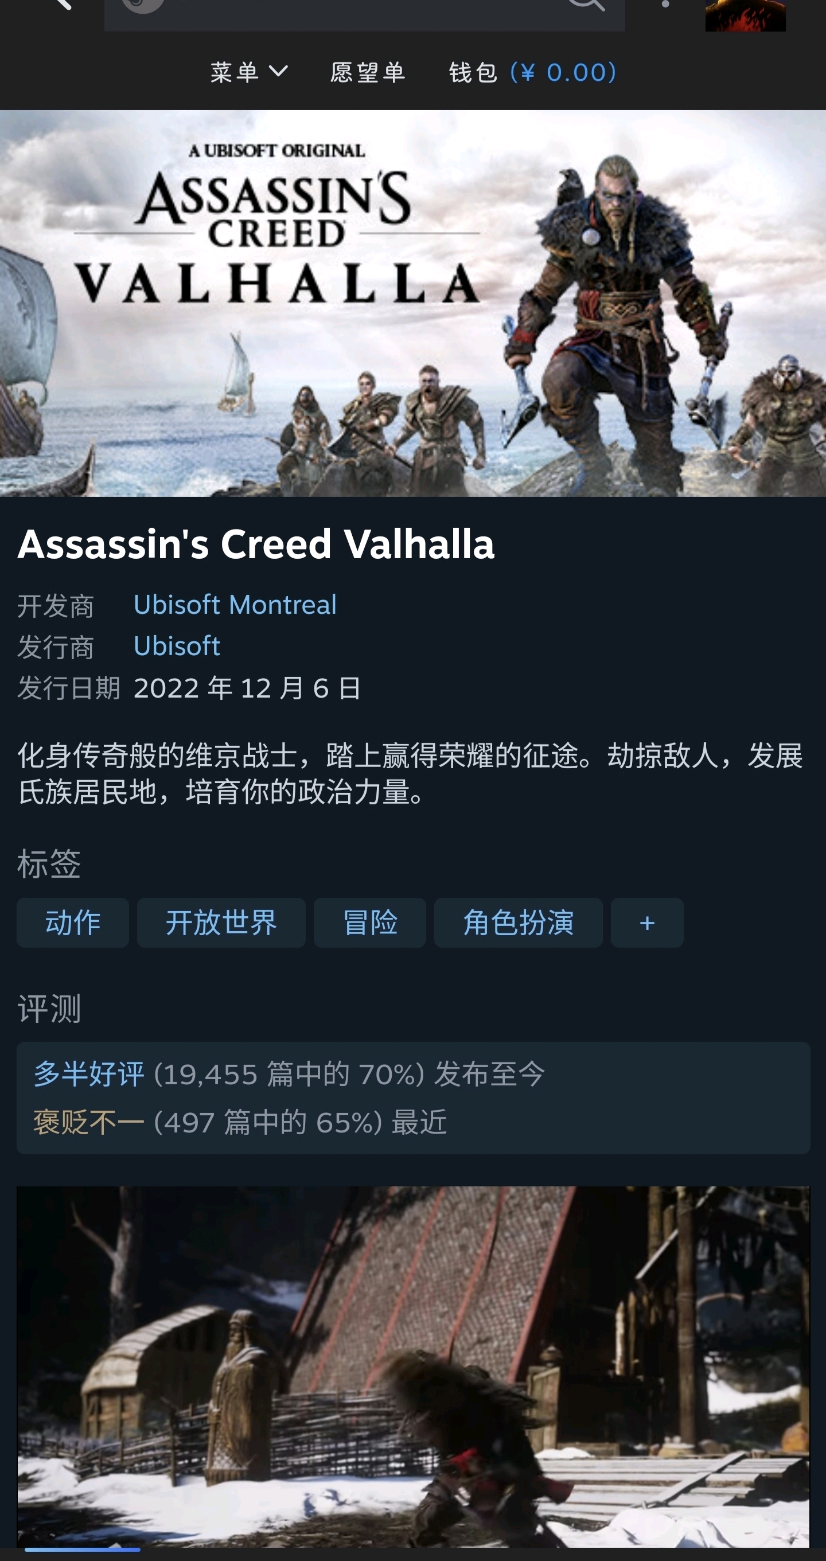
Task: Click inside the store search field
Action: 365,15
